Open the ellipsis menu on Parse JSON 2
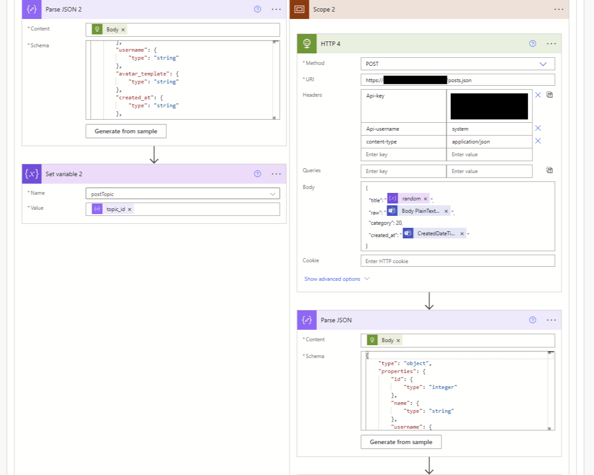Image resolution: width=594 pixels, height=475 pixels. (276, 9)
